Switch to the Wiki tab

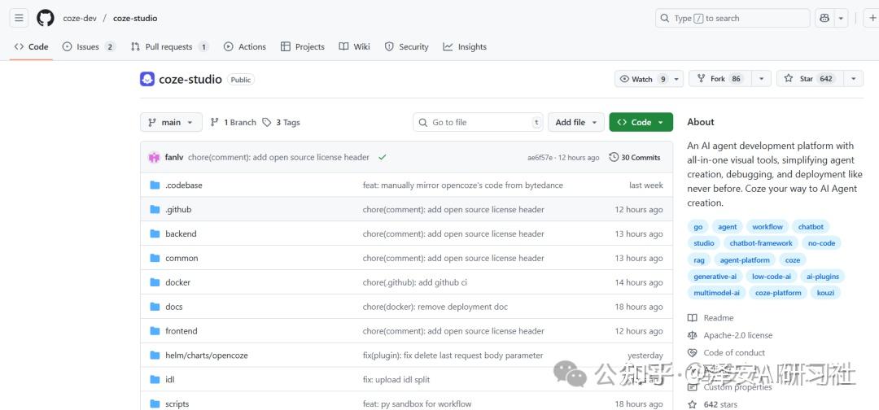355,46
